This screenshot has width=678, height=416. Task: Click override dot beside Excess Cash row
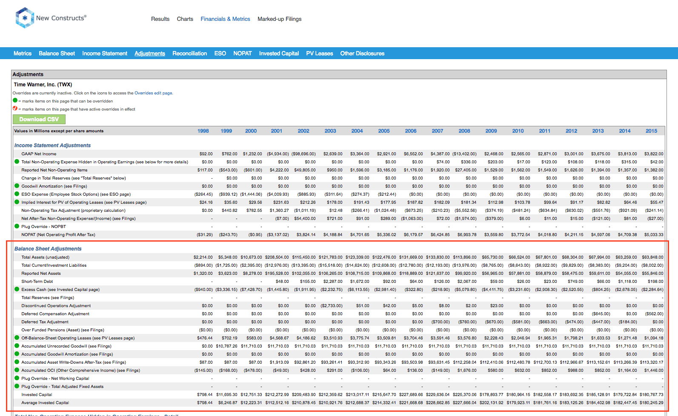tap(17, 289)
